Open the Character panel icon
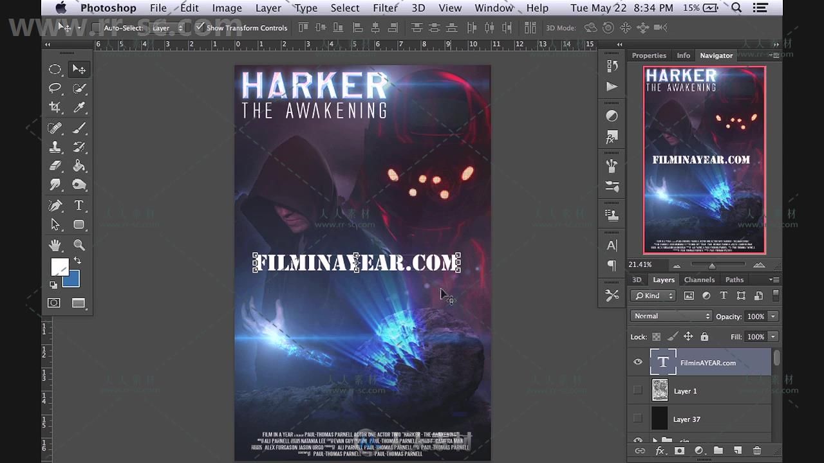824x463 pixels. point(612,245)
